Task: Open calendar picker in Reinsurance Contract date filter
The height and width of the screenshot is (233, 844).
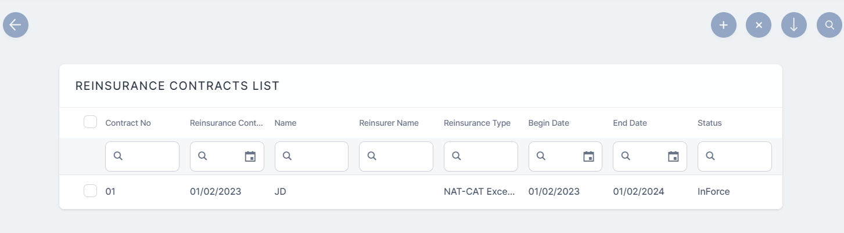Action: pos(250,156)
